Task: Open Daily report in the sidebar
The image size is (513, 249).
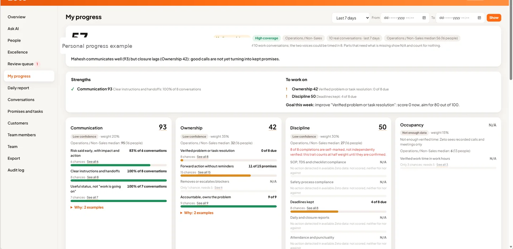Action: tap(18, 88)
